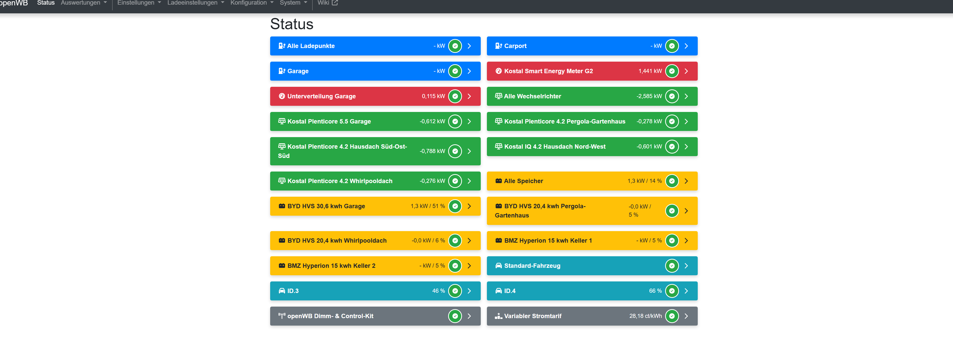The image size is (953, 360).
Task: Expand Kostal IQ 4.2 Hausdach Nord-West chevron
Action: (686, 147)
